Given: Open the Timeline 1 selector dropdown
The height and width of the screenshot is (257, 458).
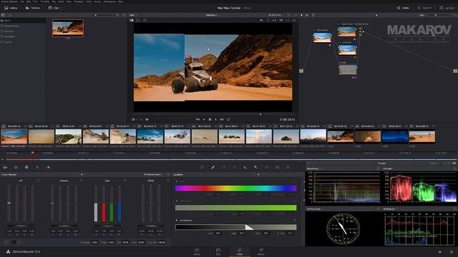Looking at the screenshot, I should (x=213, y=15).
